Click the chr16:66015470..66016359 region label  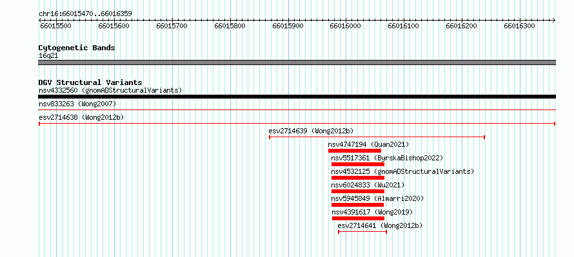[85, 14]
